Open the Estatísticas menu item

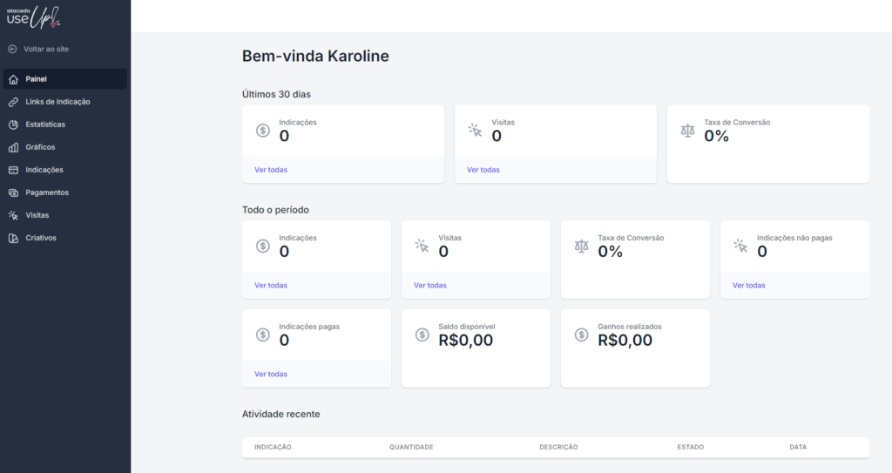click(x=45, y=125)
